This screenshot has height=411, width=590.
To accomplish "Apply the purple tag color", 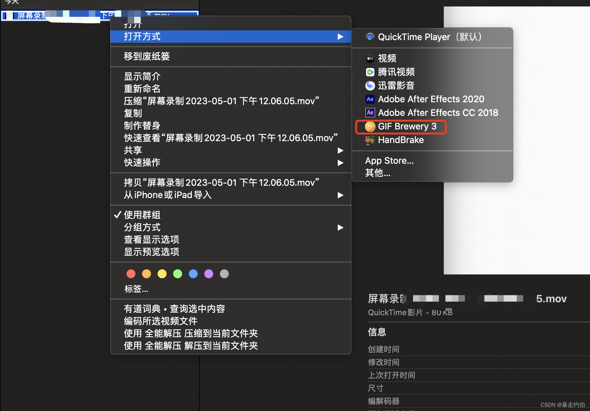I will pos(209,274).
